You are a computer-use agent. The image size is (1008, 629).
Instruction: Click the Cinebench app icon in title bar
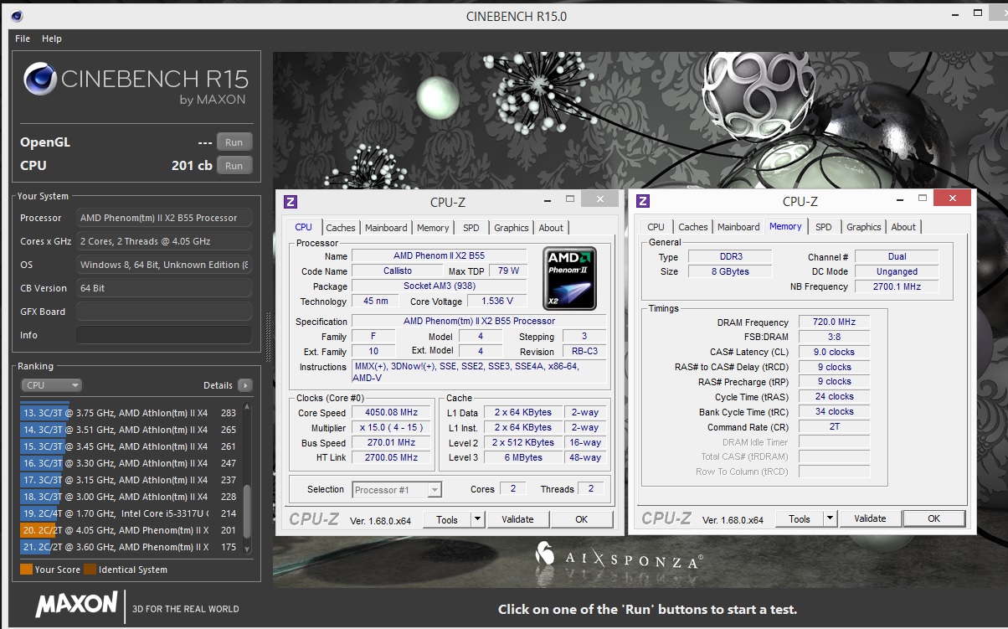click(x=18, y=16)
